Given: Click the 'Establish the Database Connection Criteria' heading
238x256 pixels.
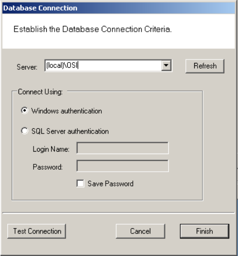Looking at the screenshot, I should (92, 29).
